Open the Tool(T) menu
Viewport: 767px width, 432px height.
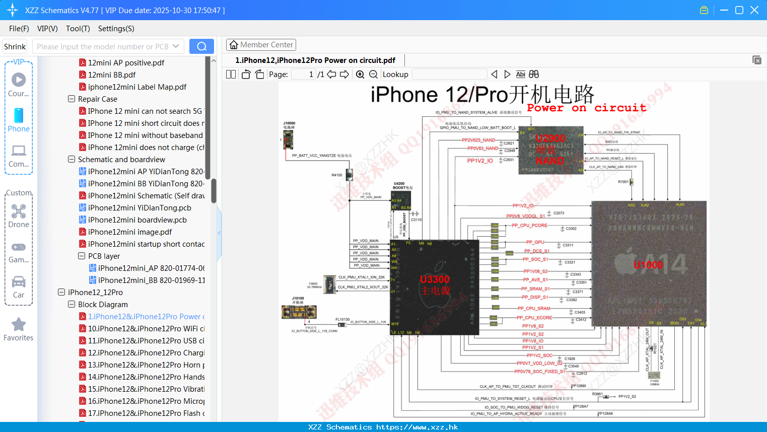78,29
